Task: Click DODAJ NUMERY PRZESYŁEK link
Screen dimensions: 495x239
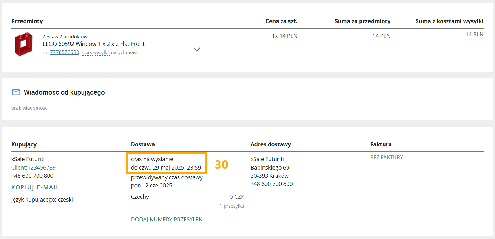Action: click(x=166, y=220)
